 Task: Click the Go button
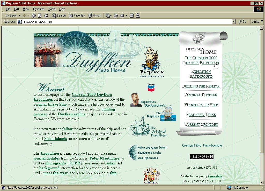click(242, 22)
